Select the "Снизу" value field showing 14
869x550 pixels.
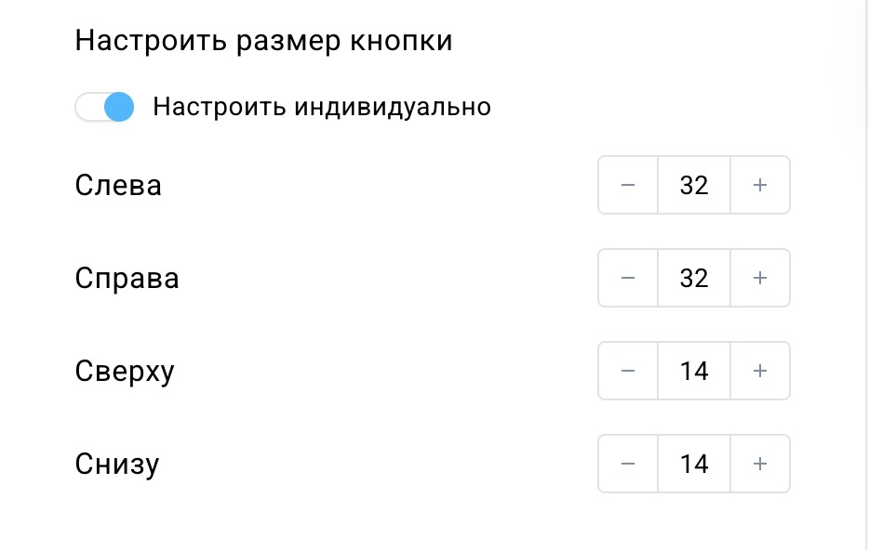tap(694, 464)
